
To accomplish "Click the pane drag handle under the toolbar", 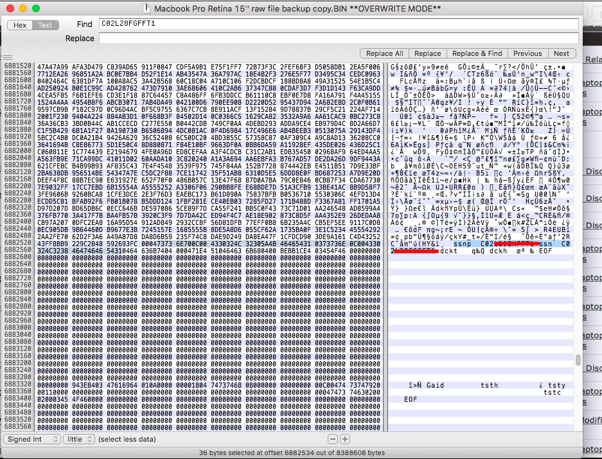I will tap(8, 58).
